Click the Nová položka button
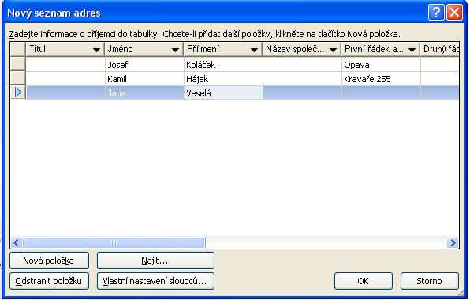Screen dimensions: 470x300 click(49, 261)
